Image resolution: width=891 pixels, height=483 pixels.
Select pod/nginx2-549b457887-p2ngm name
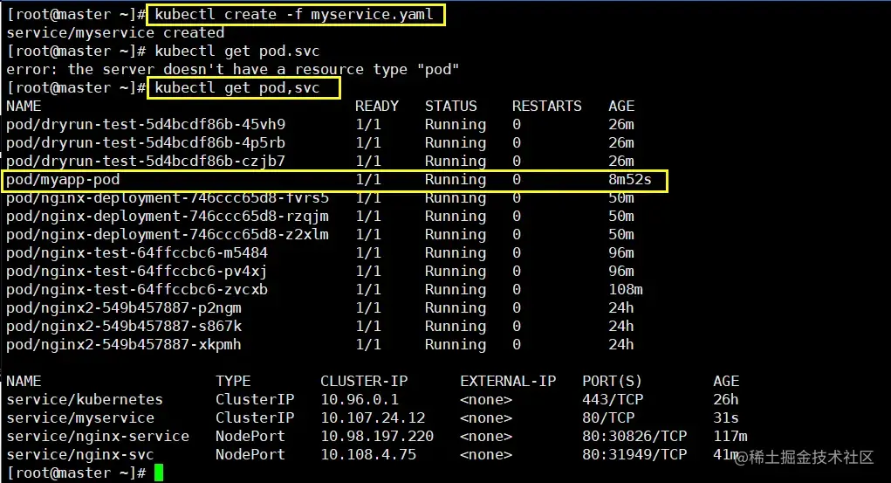(124, 307)
